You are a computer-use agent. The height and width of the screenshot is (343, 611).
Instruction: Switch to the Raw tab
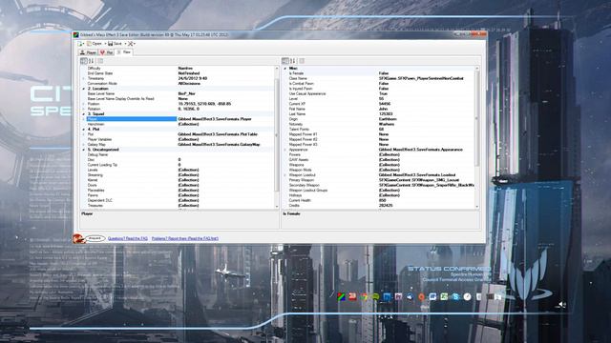pos(124,52)
